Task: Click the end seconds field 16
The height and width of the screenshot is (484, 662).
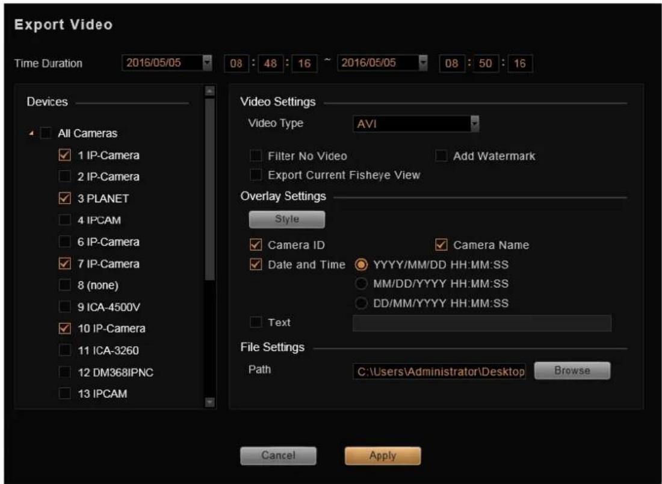Action: pyautogui.click(x=520, y=63)
